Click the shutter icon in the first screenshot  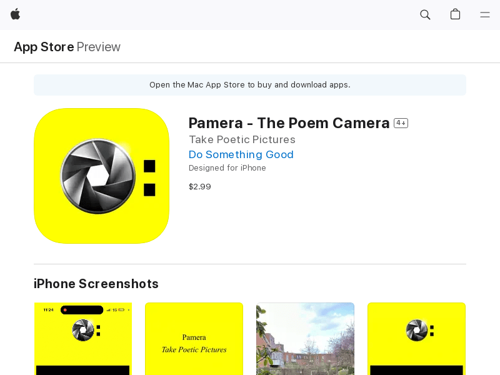[83, 330]
